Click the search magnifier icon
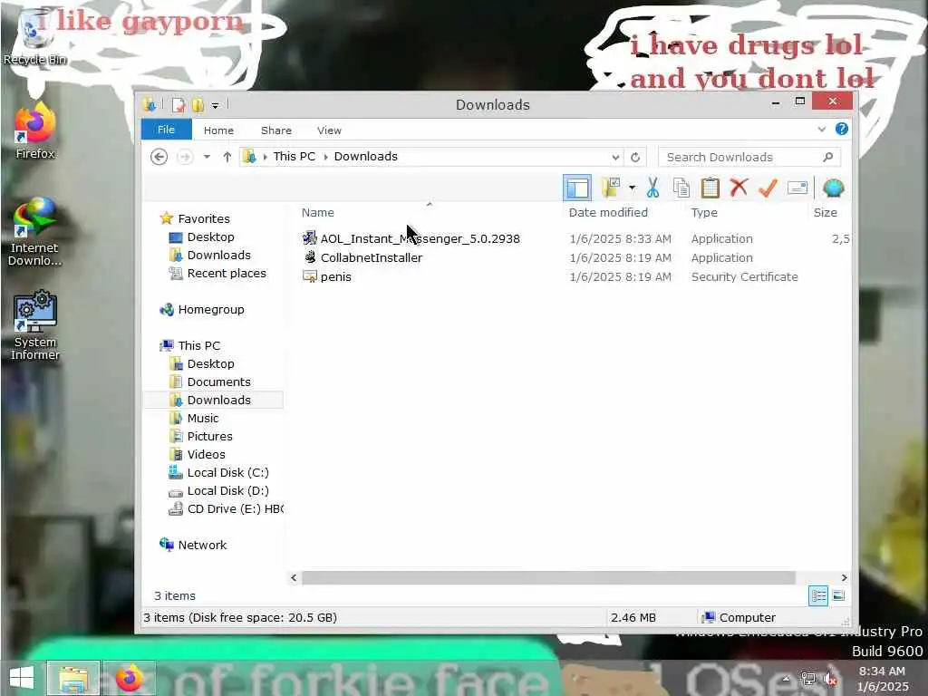The height and width of the screenshot is (696, 928). point(828,157)
